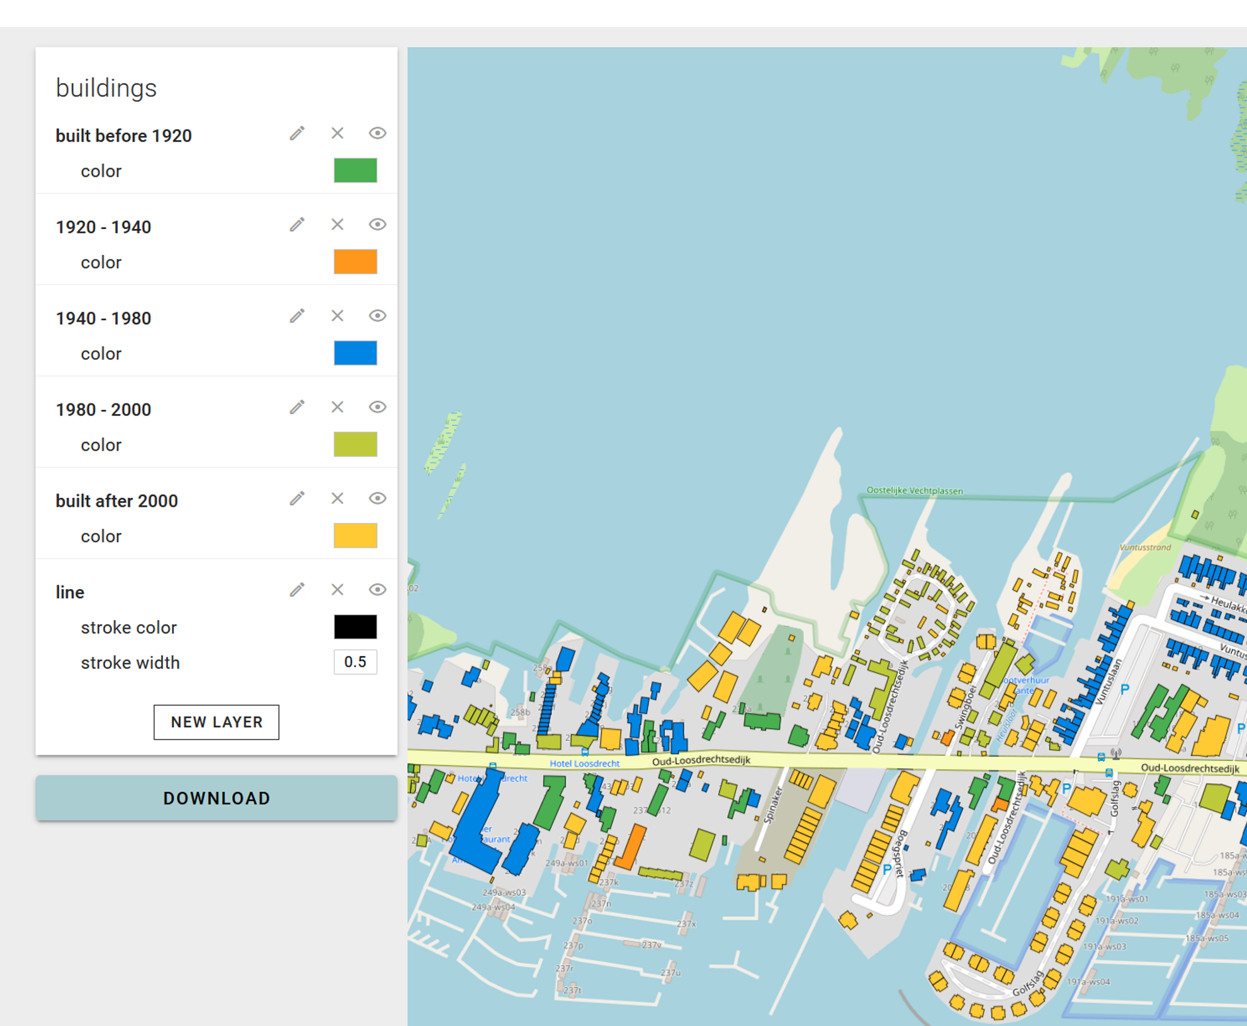Image resolution: width=1247 pixels, height=1026 pixels.
Task: Open the black stroke color swatch
Action: [355, 627]
